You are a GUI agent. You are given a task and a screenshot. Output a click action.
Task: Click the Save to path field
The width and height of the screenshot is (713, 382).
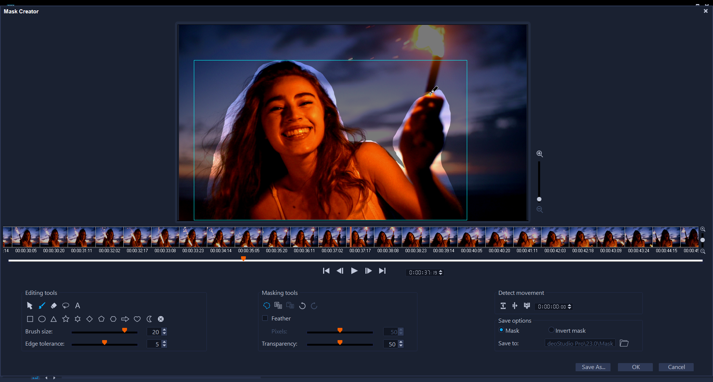pyautogui.click(x=580, y=343)
